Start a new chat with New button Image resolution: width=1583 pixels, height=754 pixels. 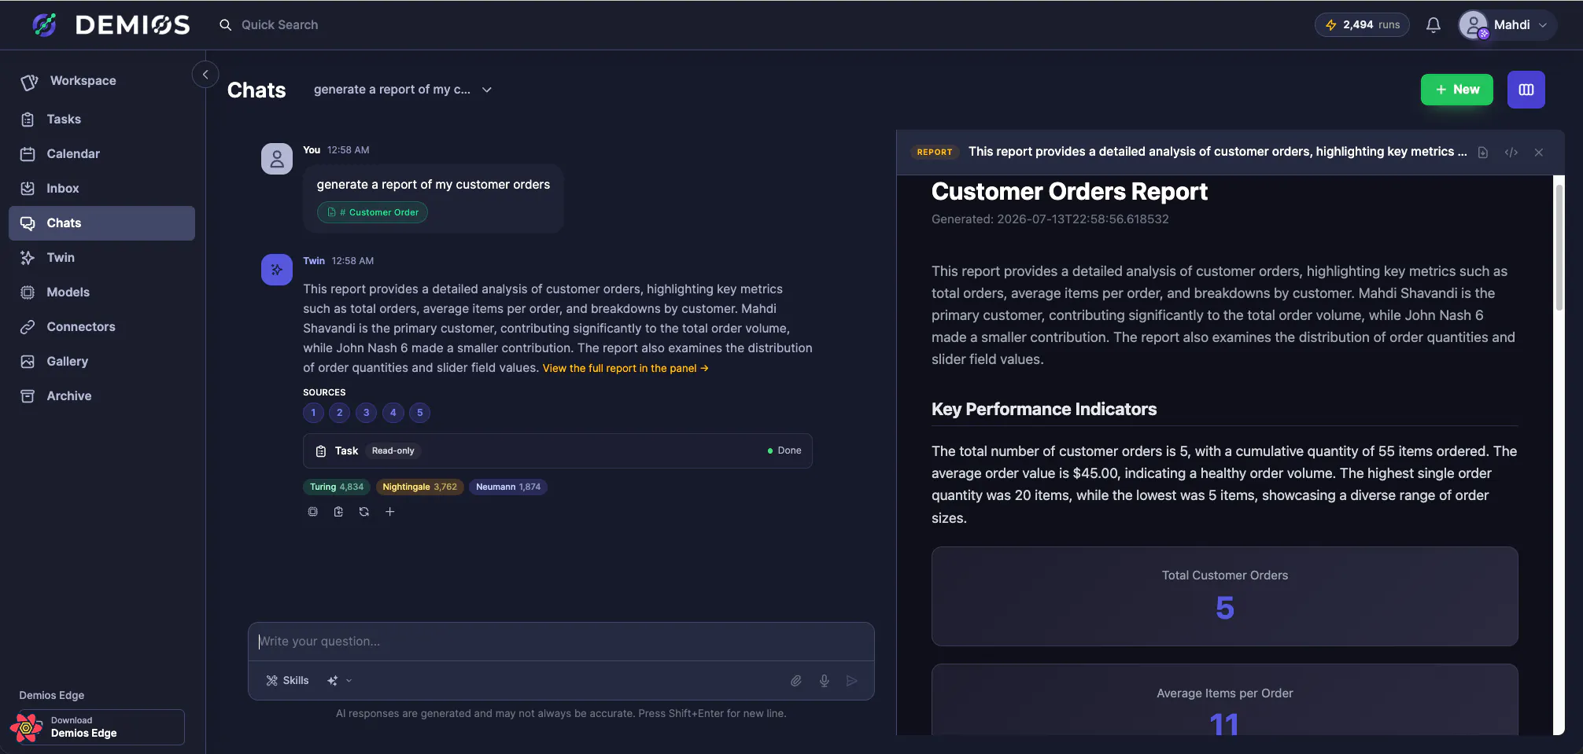pos(1456,90)
